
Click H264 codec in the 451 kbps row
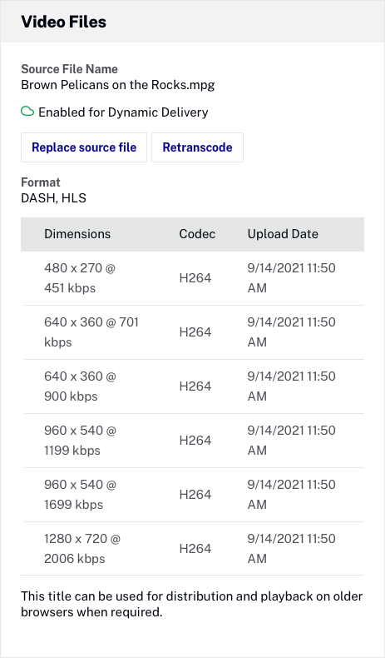(x=195, y=278)
